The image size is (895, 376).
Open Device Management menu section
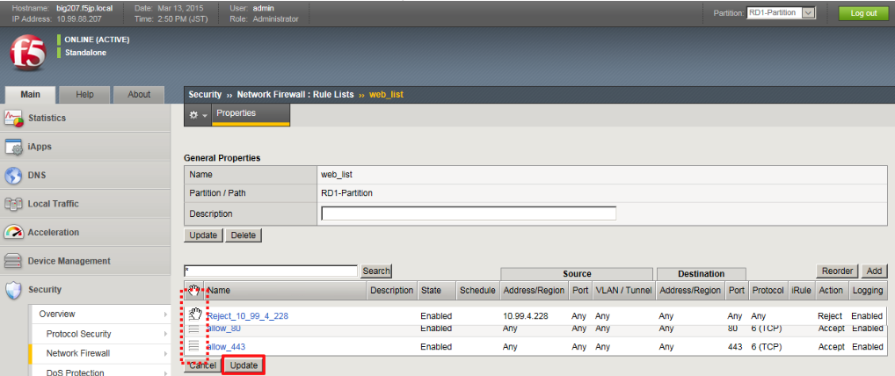85,261
